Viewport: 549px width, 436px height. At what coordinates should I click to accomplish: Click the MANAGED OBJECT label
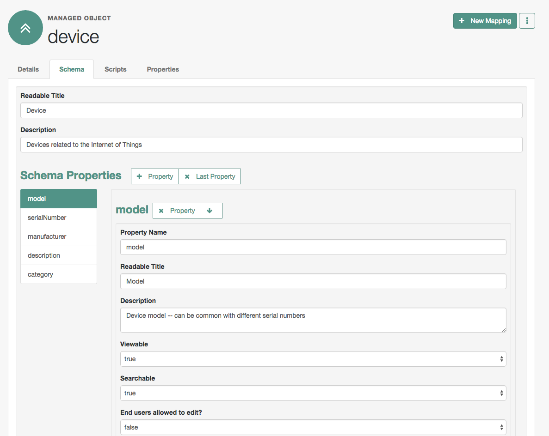pos(79,18)
